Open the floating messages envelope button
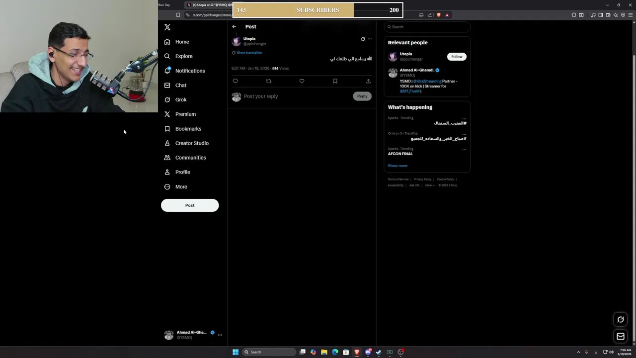 [621, 337]
